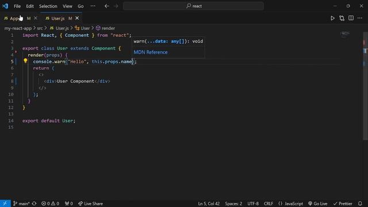The height and width of the screenshot is (207, 368).
Task: Click User.js in the breadcrumb
Action: [x=59, y=28]
